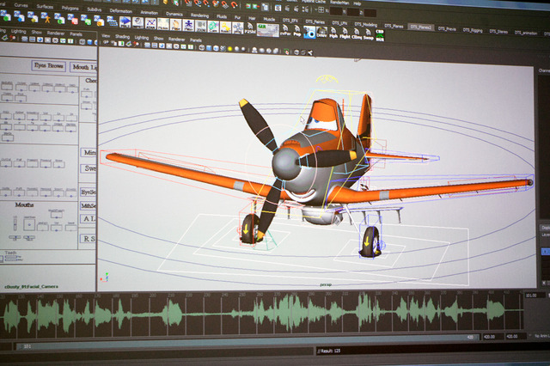Click the Eyes Brows button

48,64
